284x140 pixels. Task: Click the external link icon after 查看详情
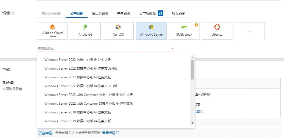(118, 133)
